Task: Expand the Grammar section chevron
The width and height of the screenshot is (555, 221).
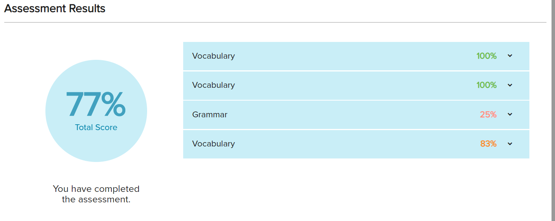Action: [510, 115]
